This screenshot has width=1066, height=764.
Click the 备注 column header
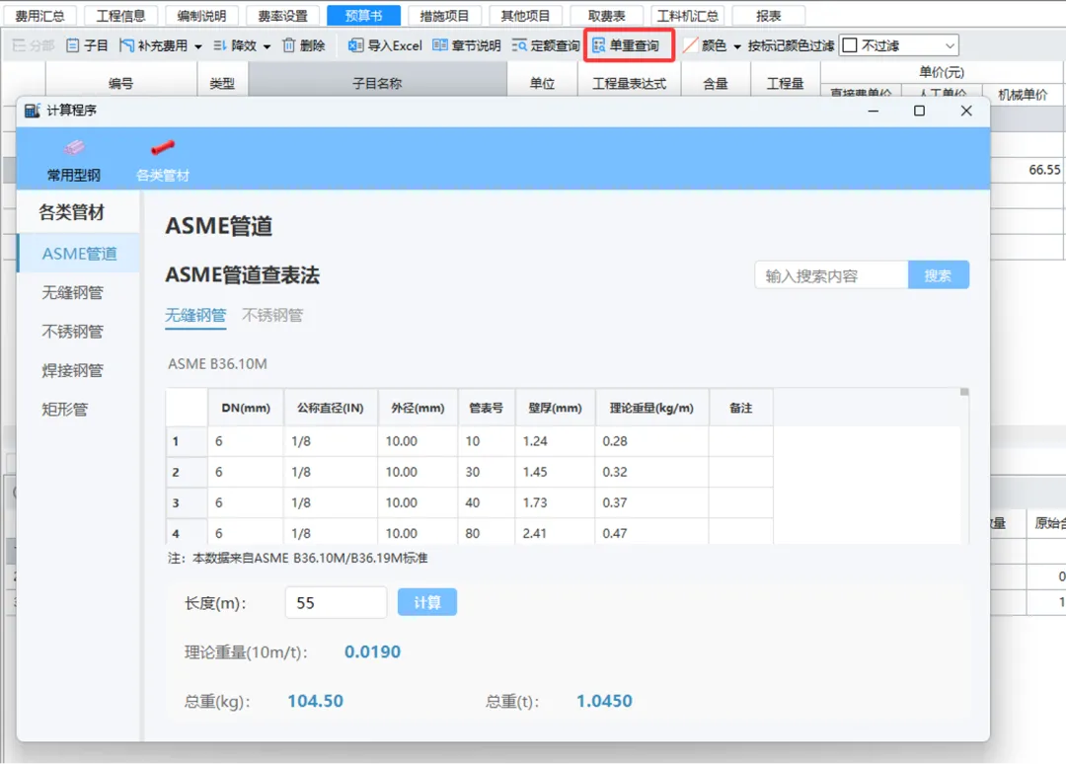740,408
